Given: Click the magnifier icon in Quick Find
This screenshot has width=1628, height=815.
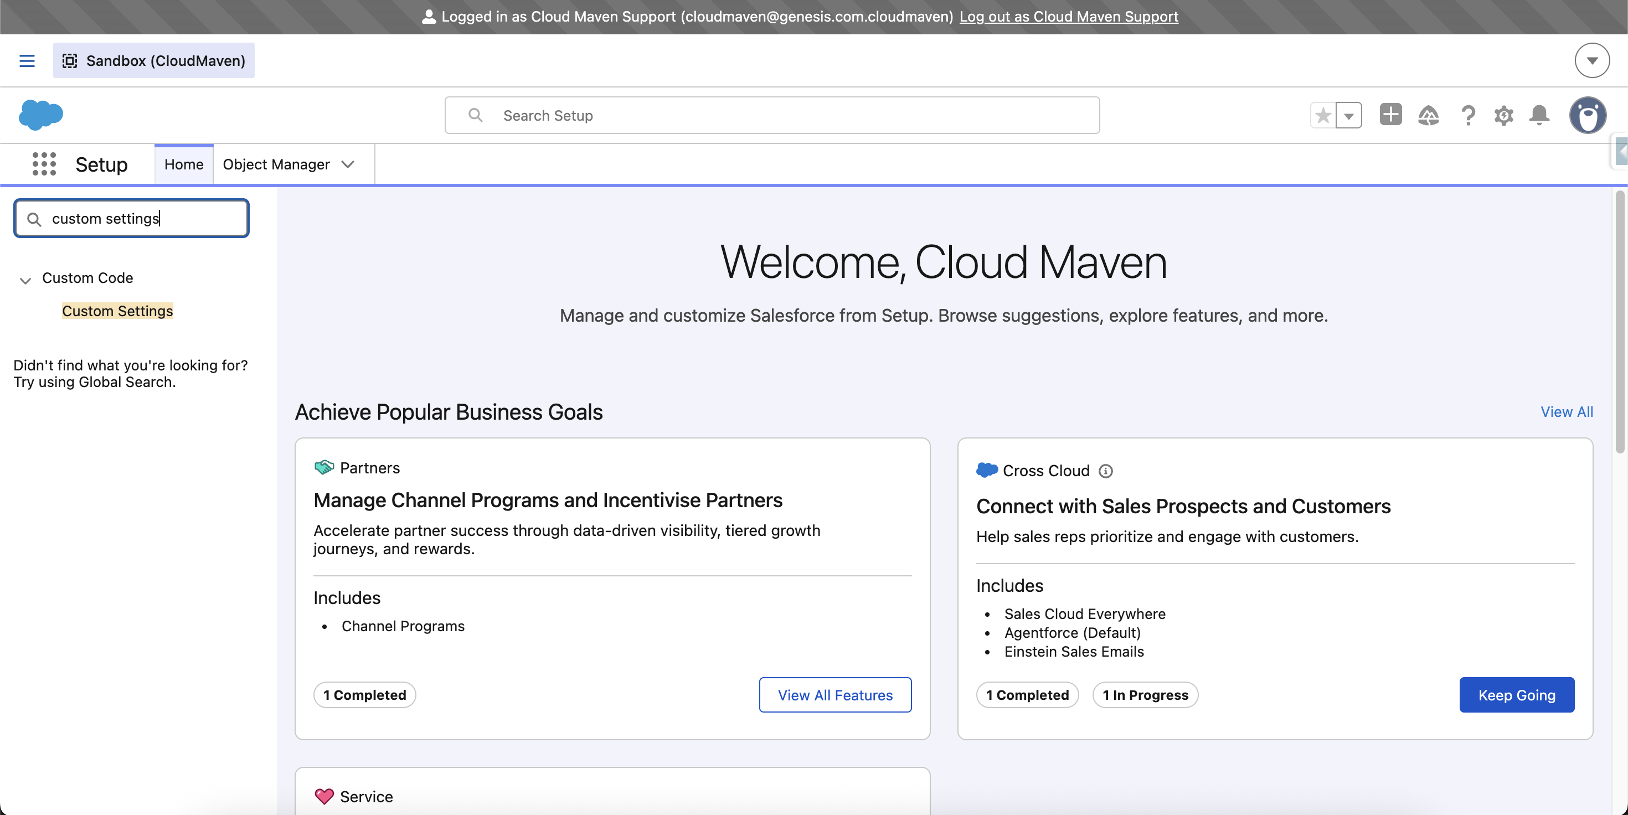Looking at the screenshot, I should click(x=34, y=219).
